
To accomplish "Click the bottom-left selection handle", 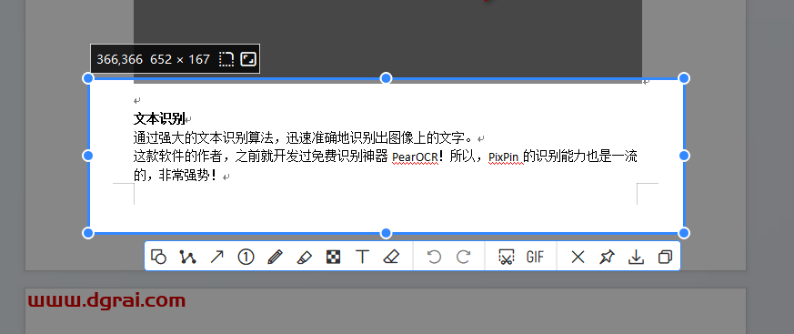I will [88, 233].
